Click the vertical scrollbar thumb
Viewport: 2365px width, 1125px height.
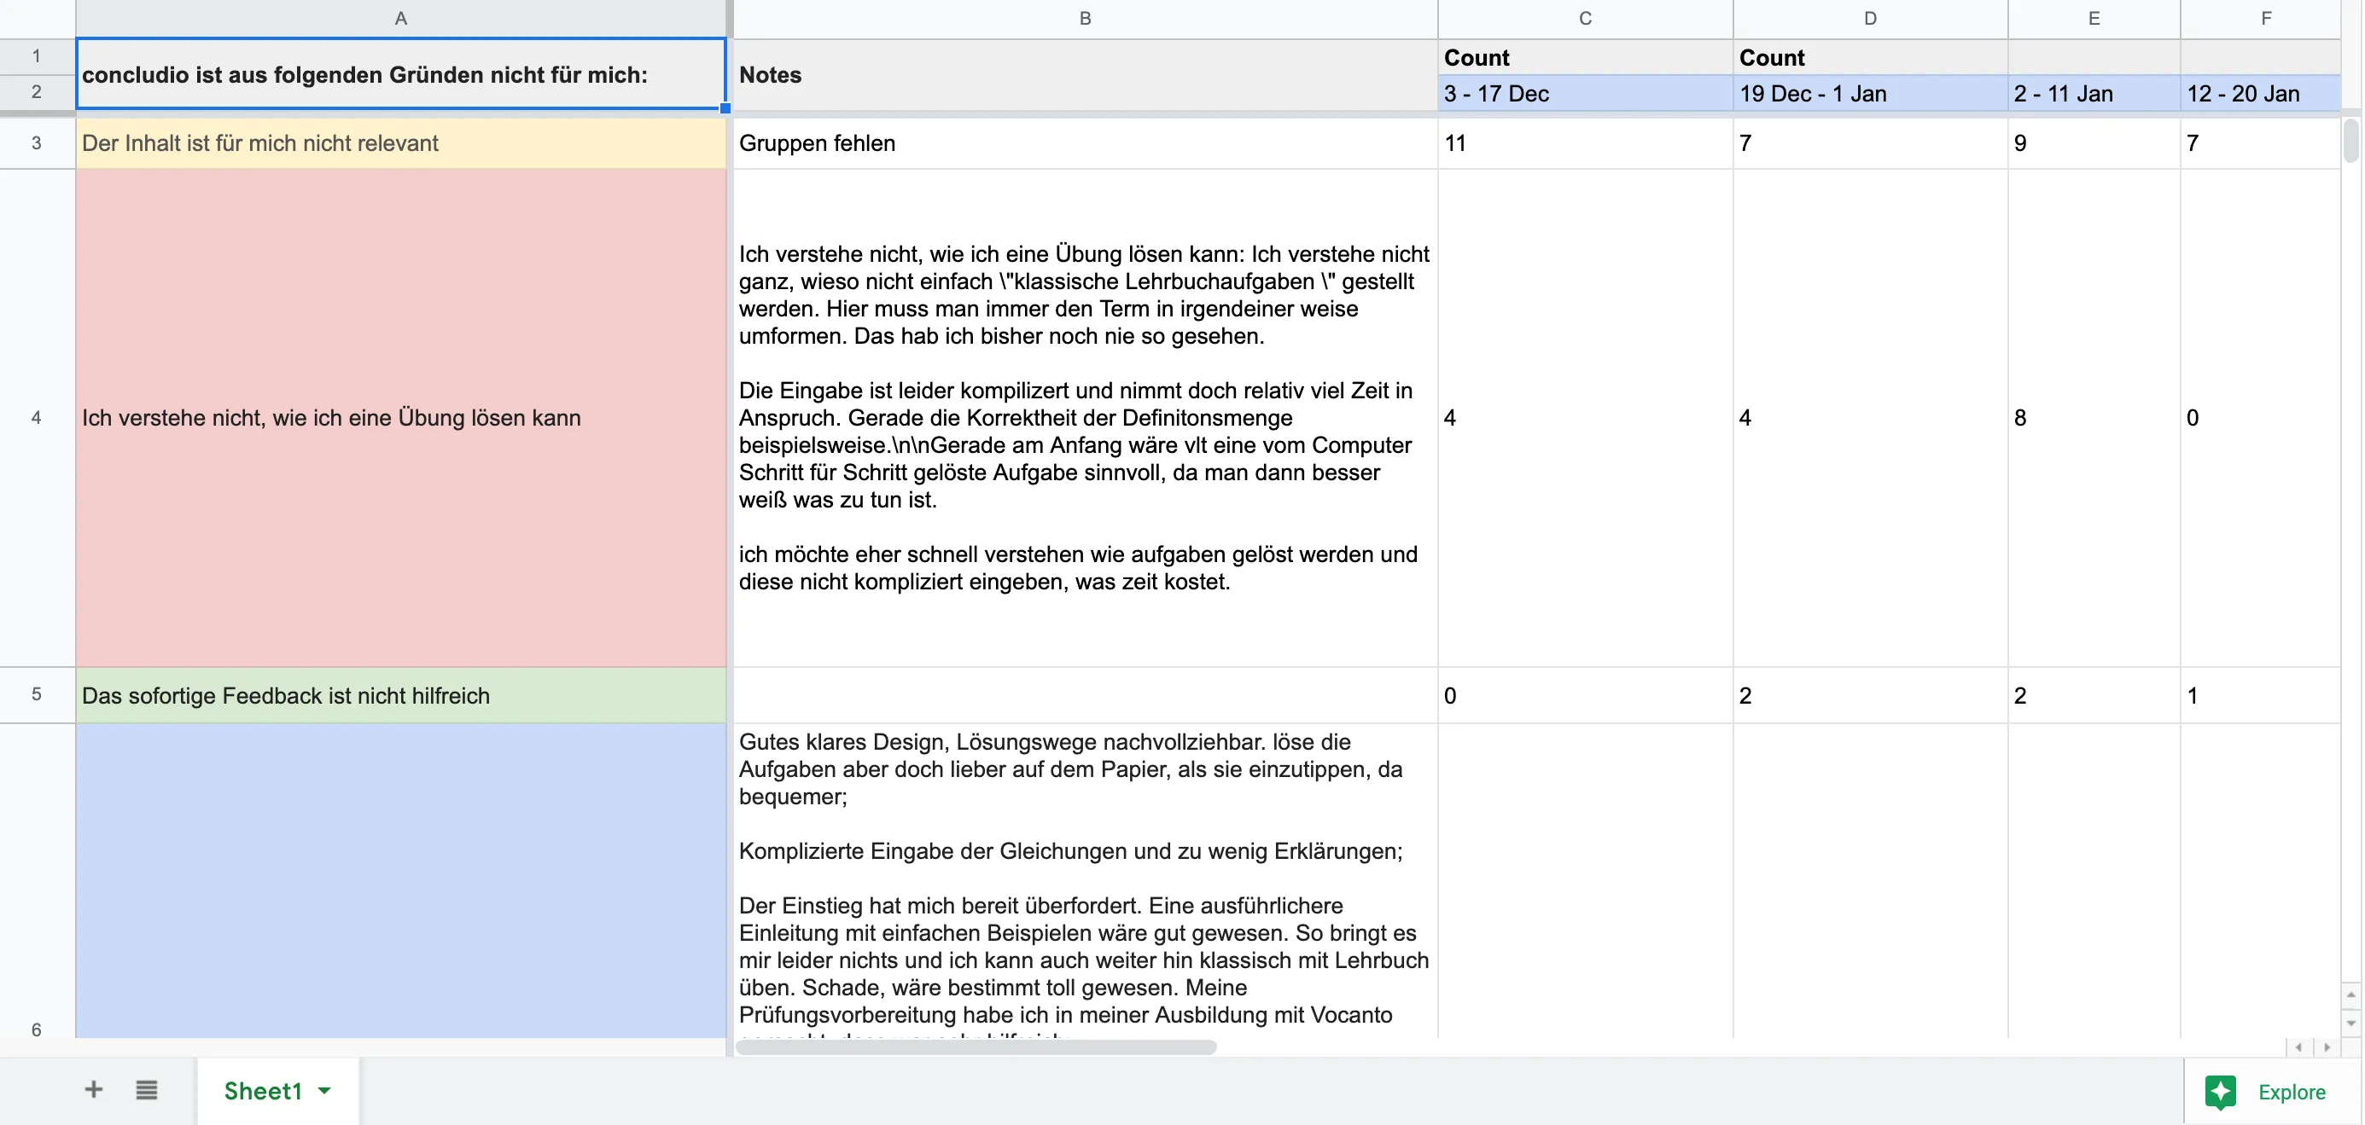pos(2350,140)
